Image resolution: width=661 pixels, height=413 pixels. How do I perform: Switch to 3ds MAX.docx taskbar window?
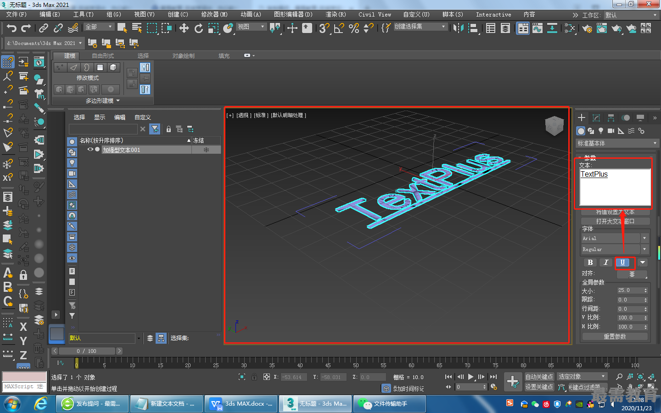[241, 404]
